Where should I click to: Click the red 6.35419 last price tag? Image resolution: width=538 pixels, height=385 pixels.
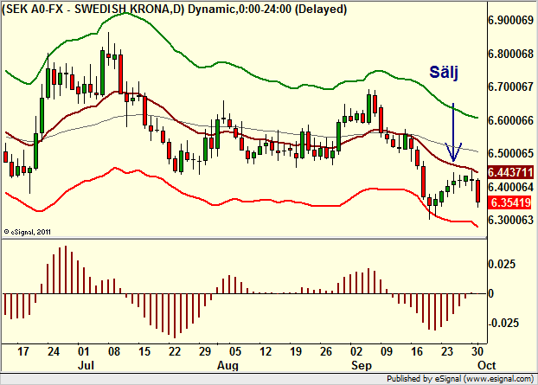(510, 202)
